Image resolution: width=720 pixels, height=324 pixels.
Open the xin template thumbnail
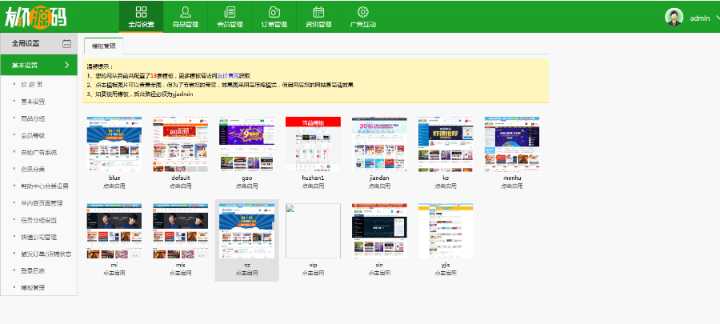coord(379,230)
